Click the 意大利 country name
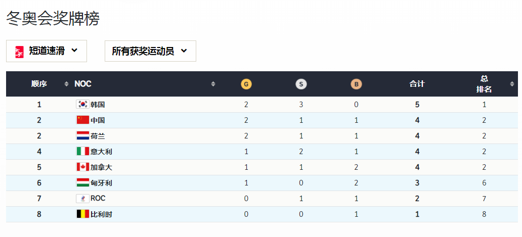This screenshot has width=522, height=237. 102,152
